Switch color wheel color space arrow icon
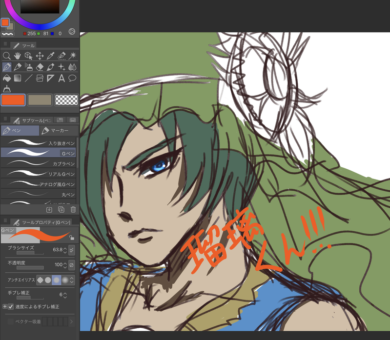Image resolution: width=390 pixels, height=340 pixels. tap(72, 32)
